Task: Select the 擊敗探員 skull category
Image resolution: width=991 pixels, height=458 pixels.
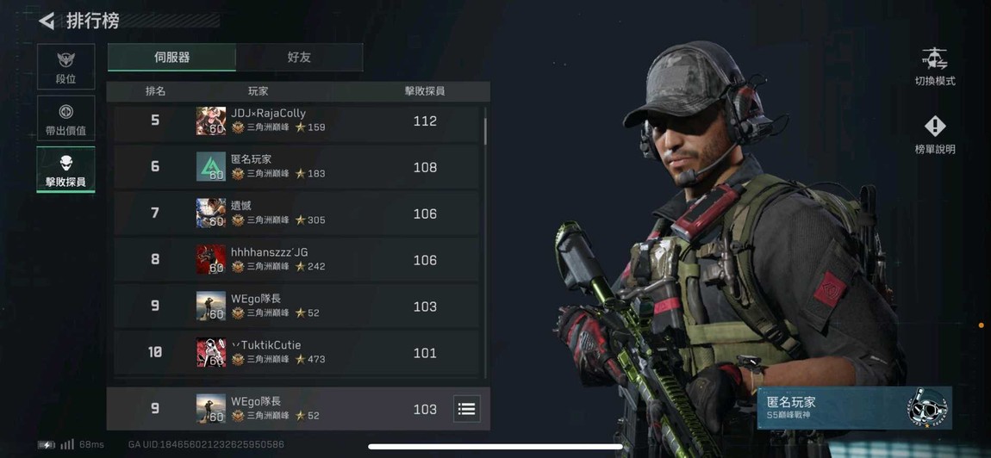Action: coord(65,170)
